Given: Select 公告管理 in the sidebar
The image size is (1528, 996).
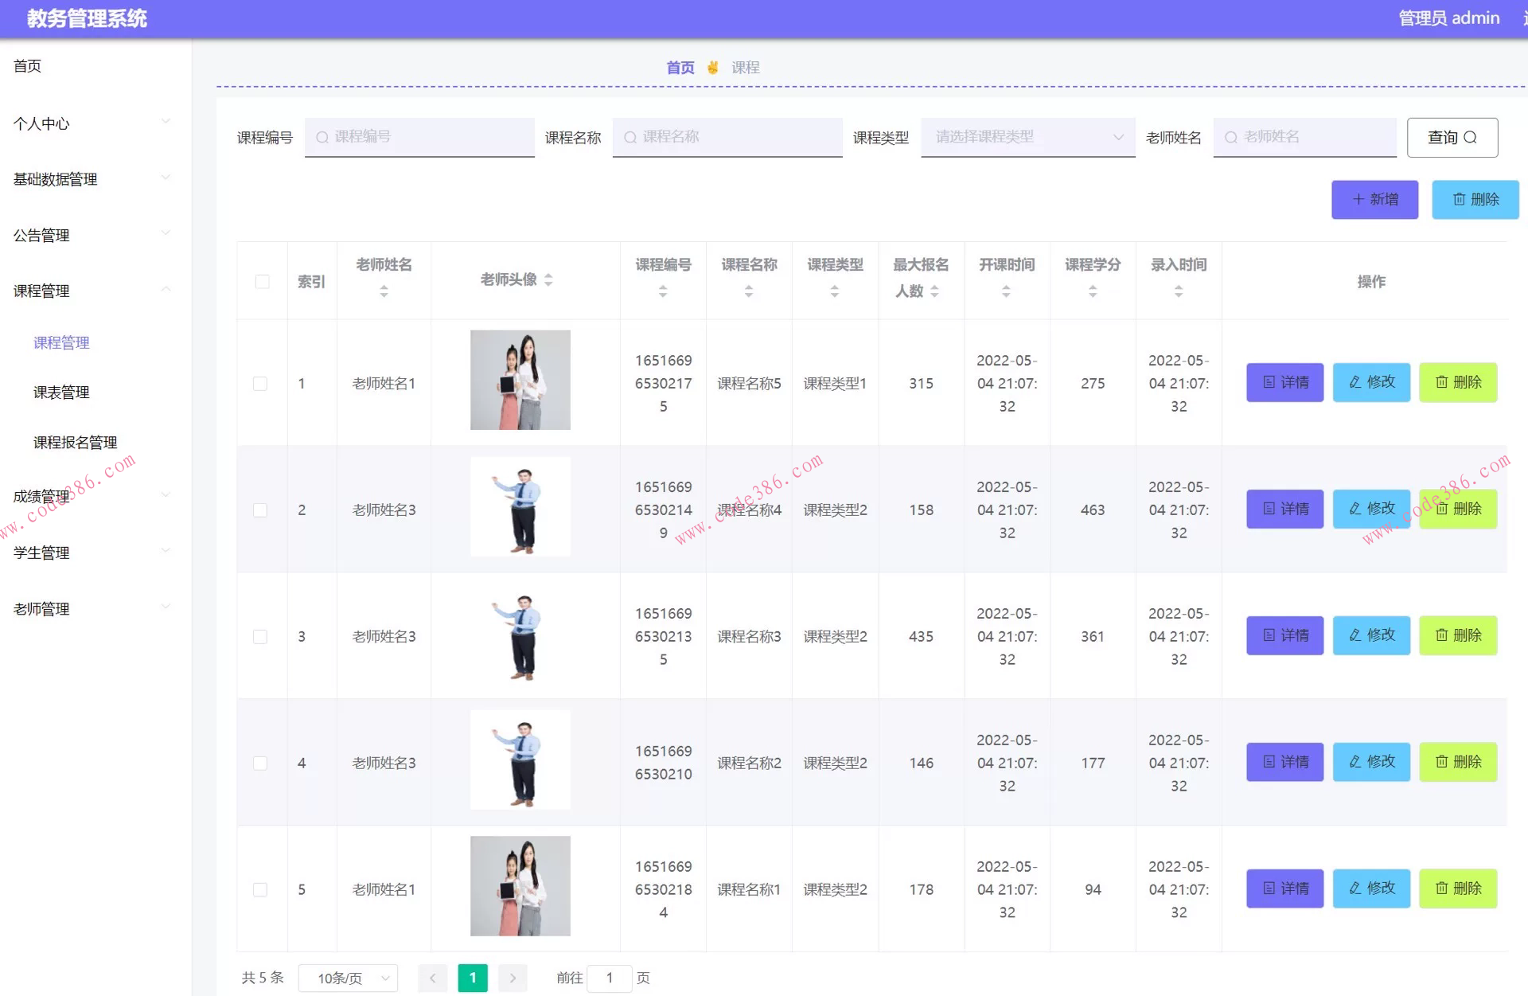Looking at the screenshot, I should click(41, 235).
